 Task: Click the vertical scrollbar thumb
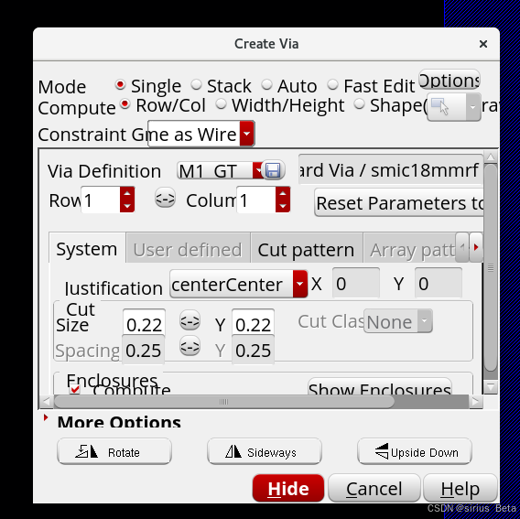491,267
